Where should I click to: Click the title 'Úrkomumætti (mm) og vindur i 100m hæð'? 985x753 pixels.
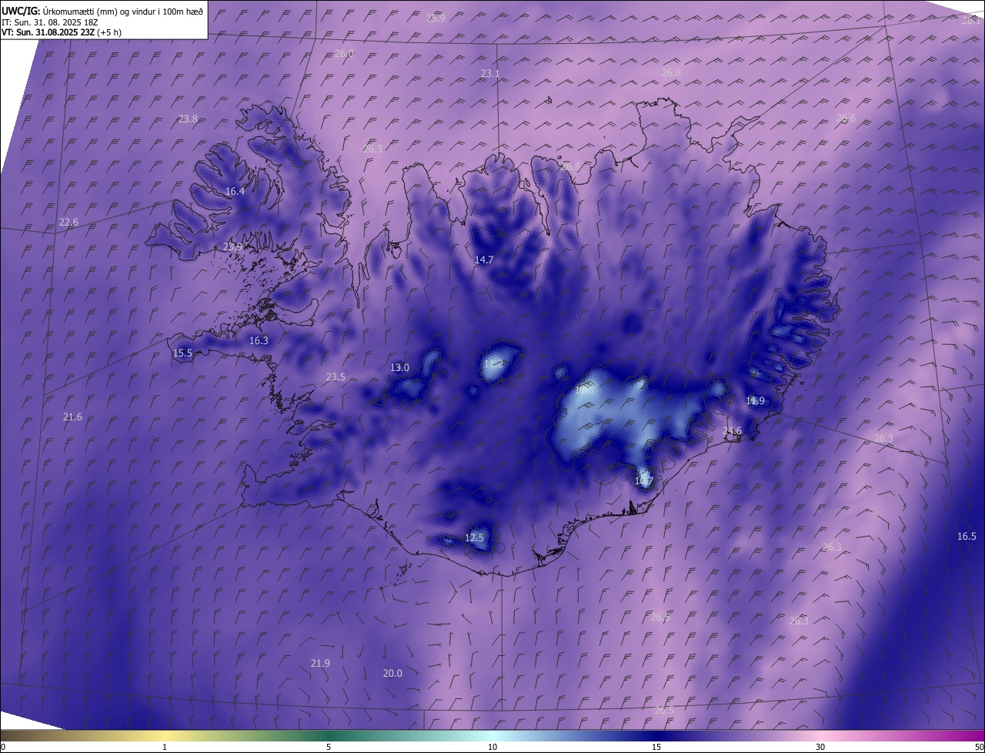122,11
